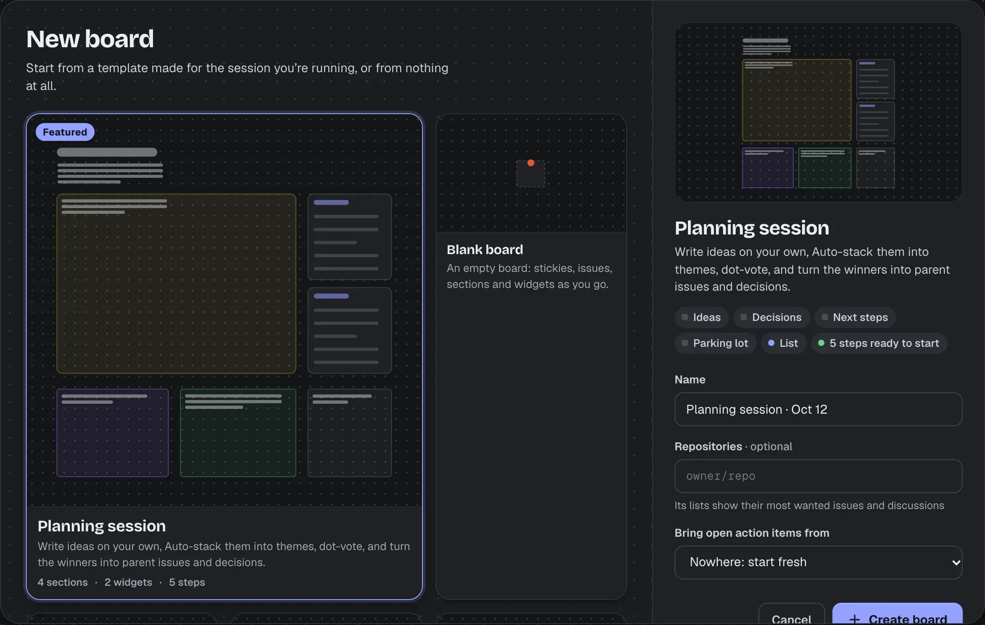Click the 4 sections label
985x625 pixels.
(62, 582)
